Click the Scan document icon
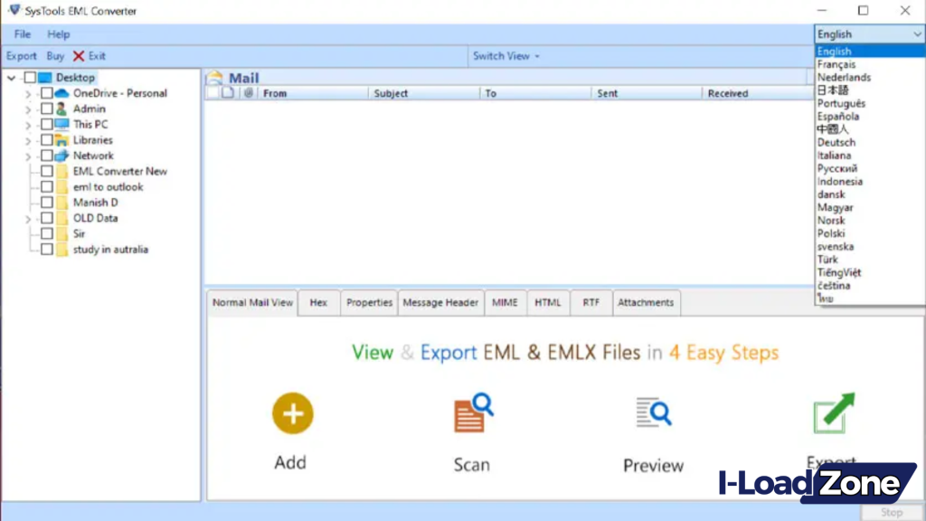 coord(473,412)
